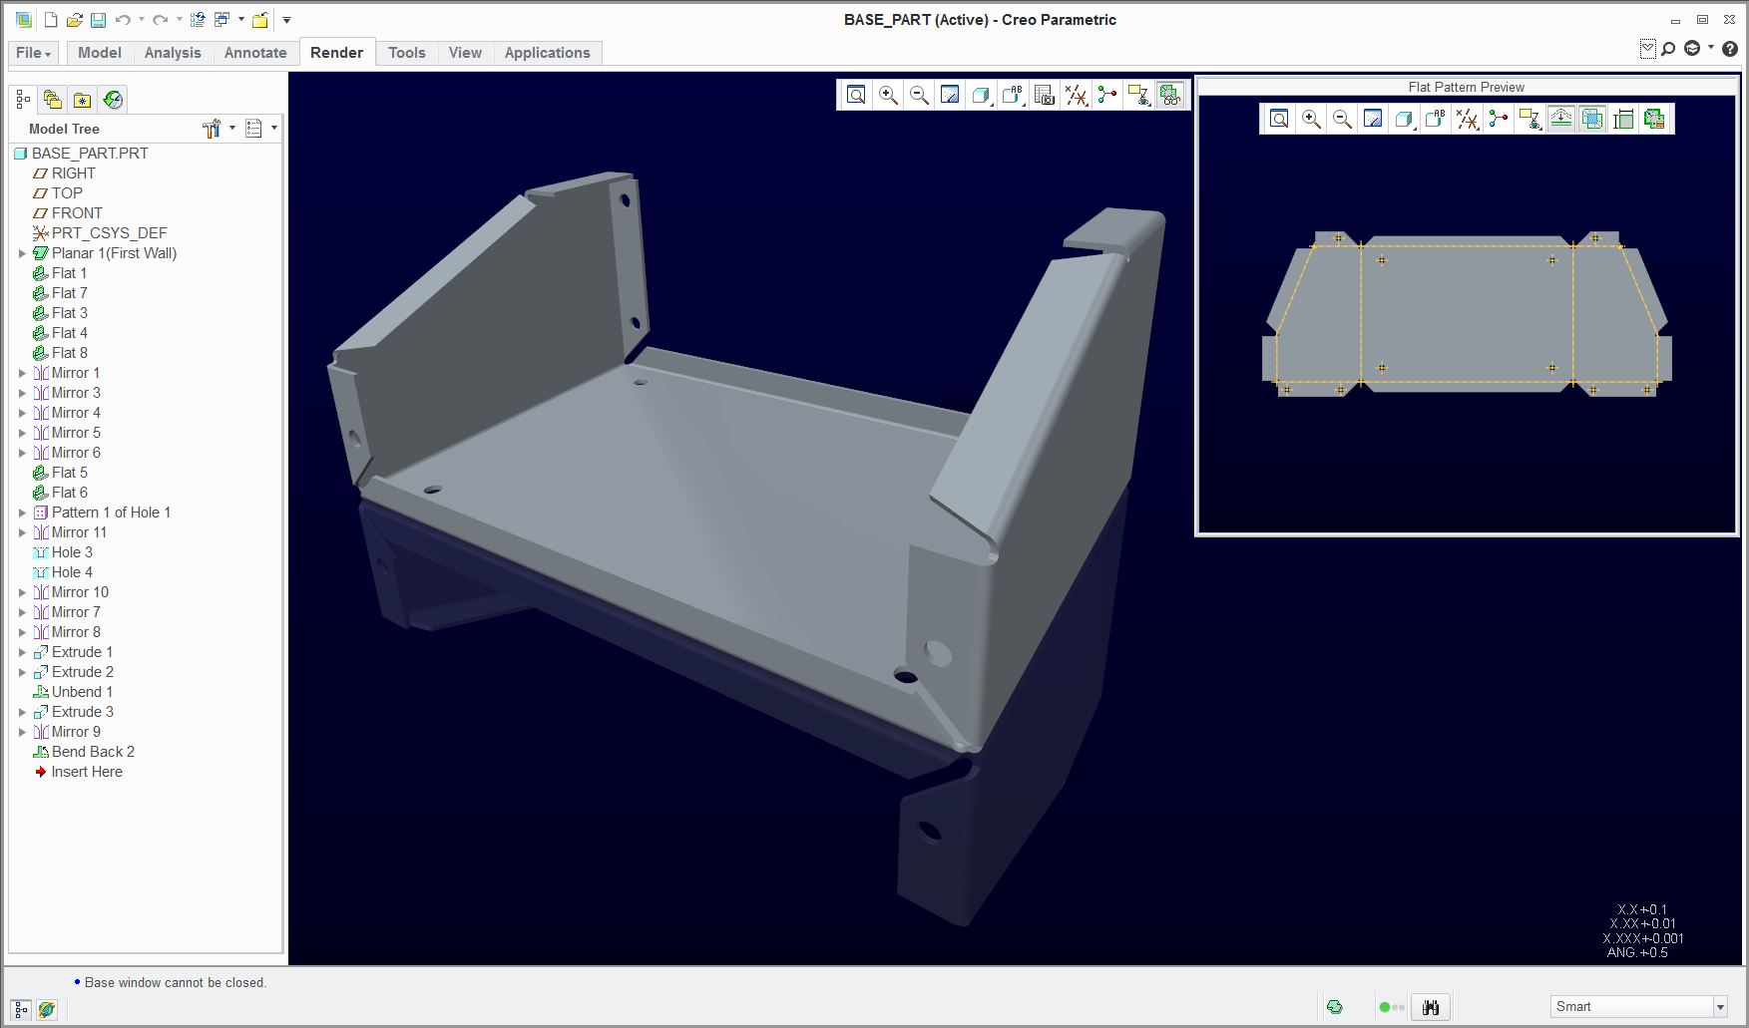Switch to the Applications tab

point(547,53)
